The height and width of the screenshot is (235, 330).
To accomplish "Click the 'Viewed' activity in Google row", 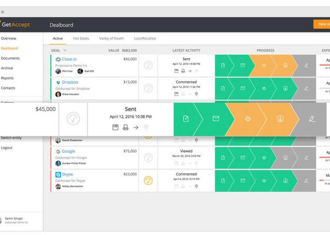I will 186,151.
